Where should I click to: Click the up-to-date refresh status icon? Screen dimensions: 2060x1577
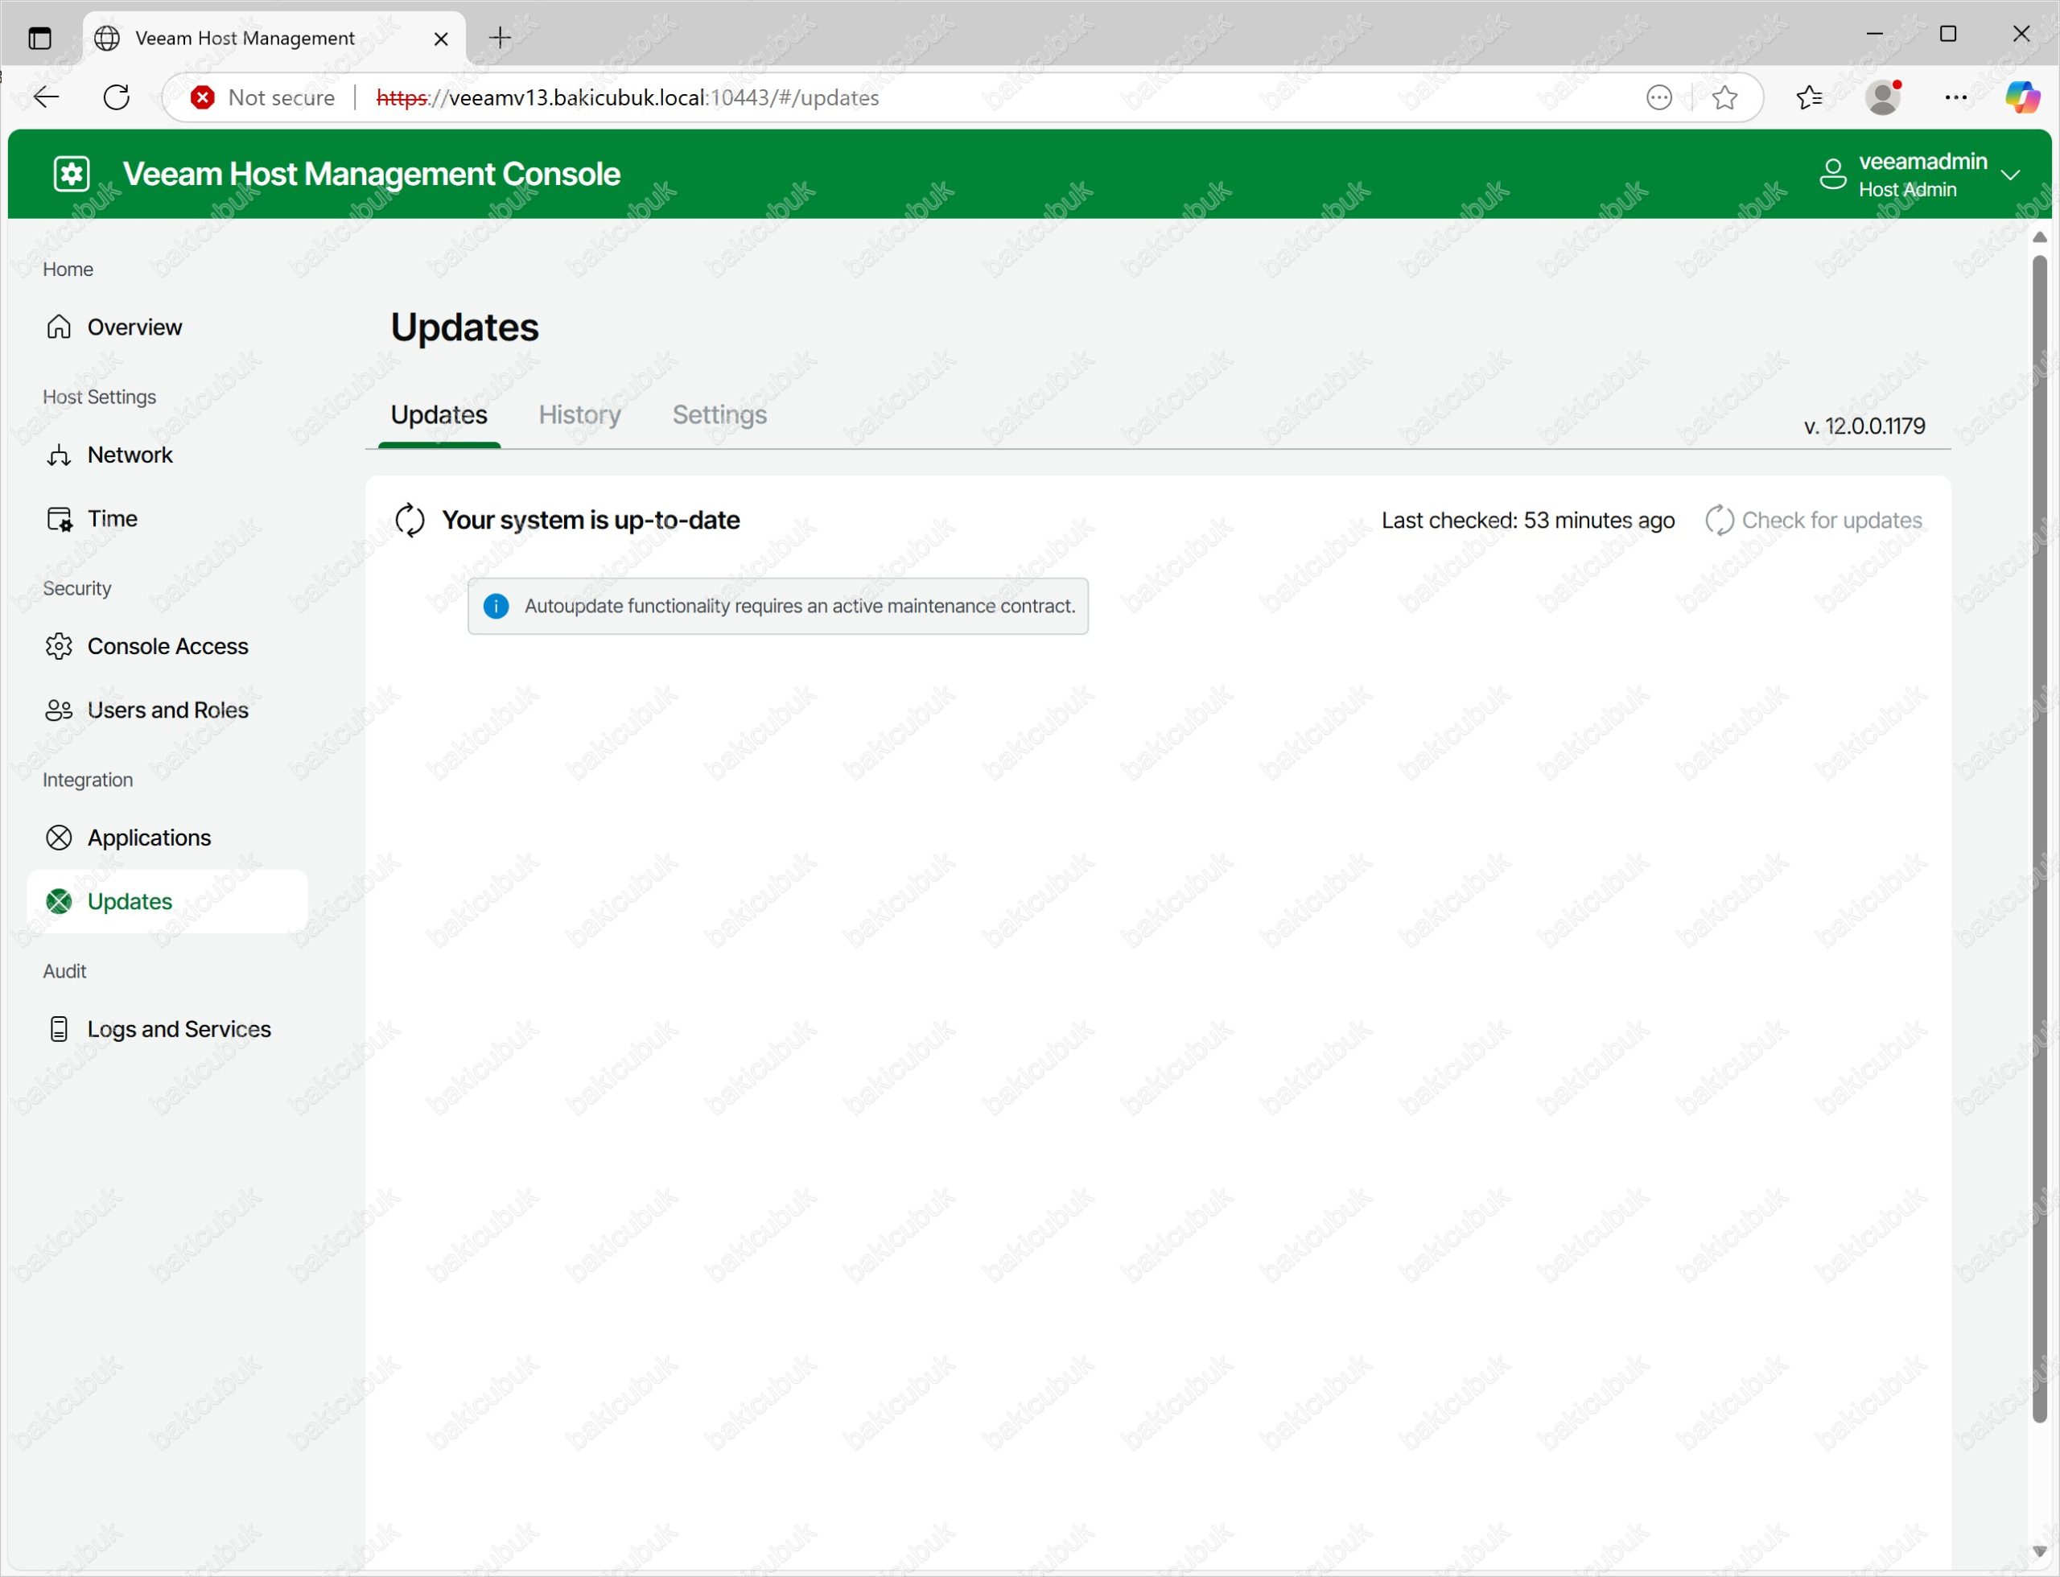(x=410, y=520)
